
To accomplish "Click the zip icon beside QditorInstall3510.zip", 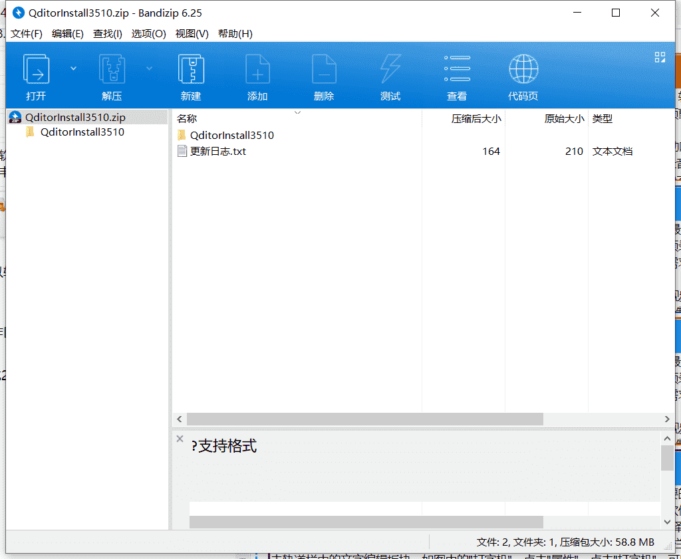I will coord(15,117).
